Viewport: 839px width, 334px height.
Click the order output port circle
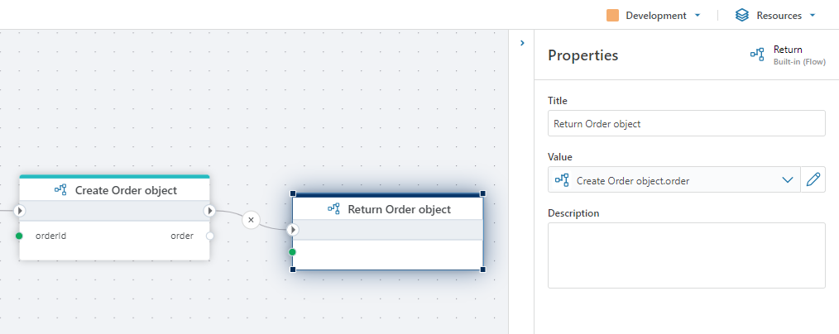[209, 236]
